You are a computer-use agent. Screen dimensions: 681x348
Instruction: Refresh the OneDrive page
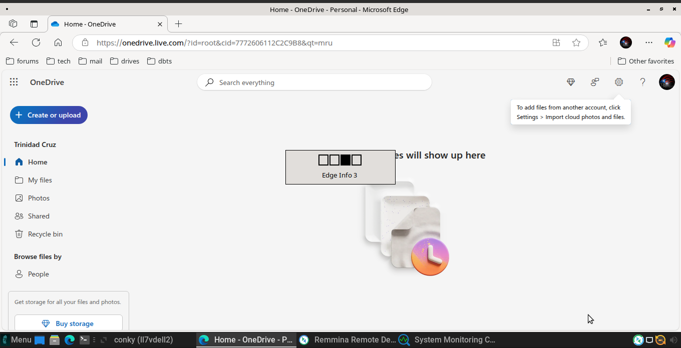coord(36,42)
